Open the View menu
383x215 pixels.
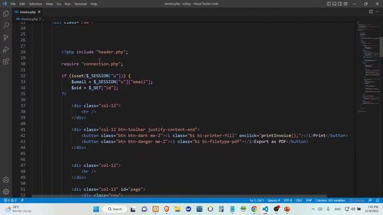[49, 4]
